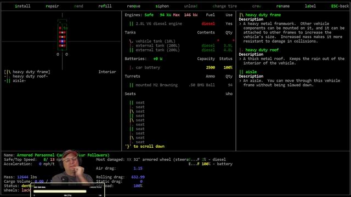Click the Air drag value 1.15
This screenshot has width=351, height=197.
point(138,168)
